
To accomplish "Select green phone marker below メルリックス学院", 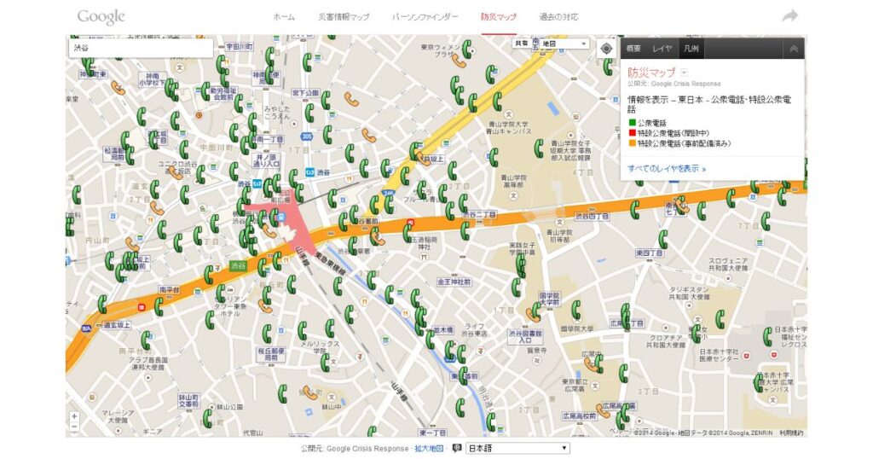I will point(325,363).
